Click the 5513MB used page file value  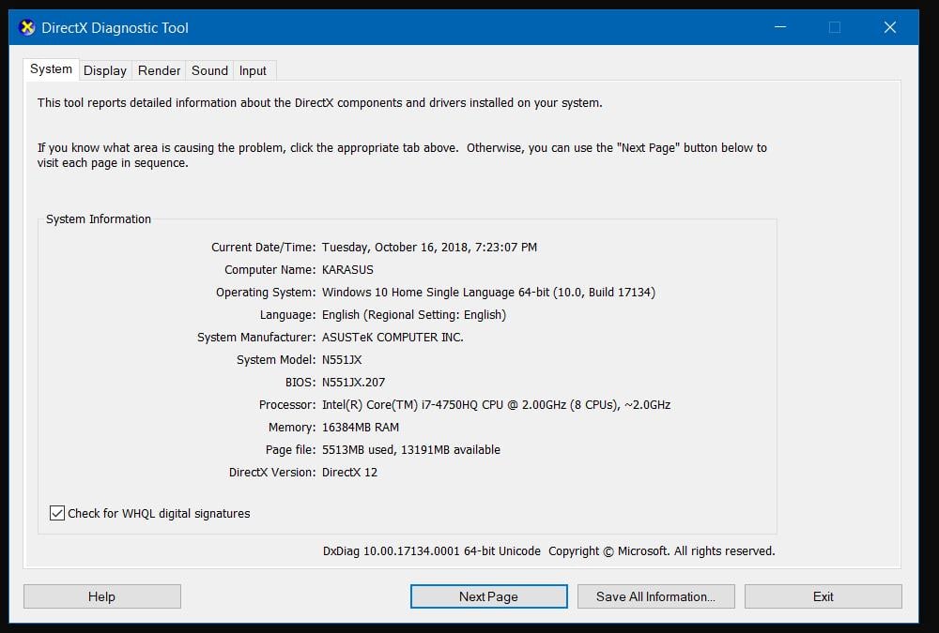tap(411, 450)
